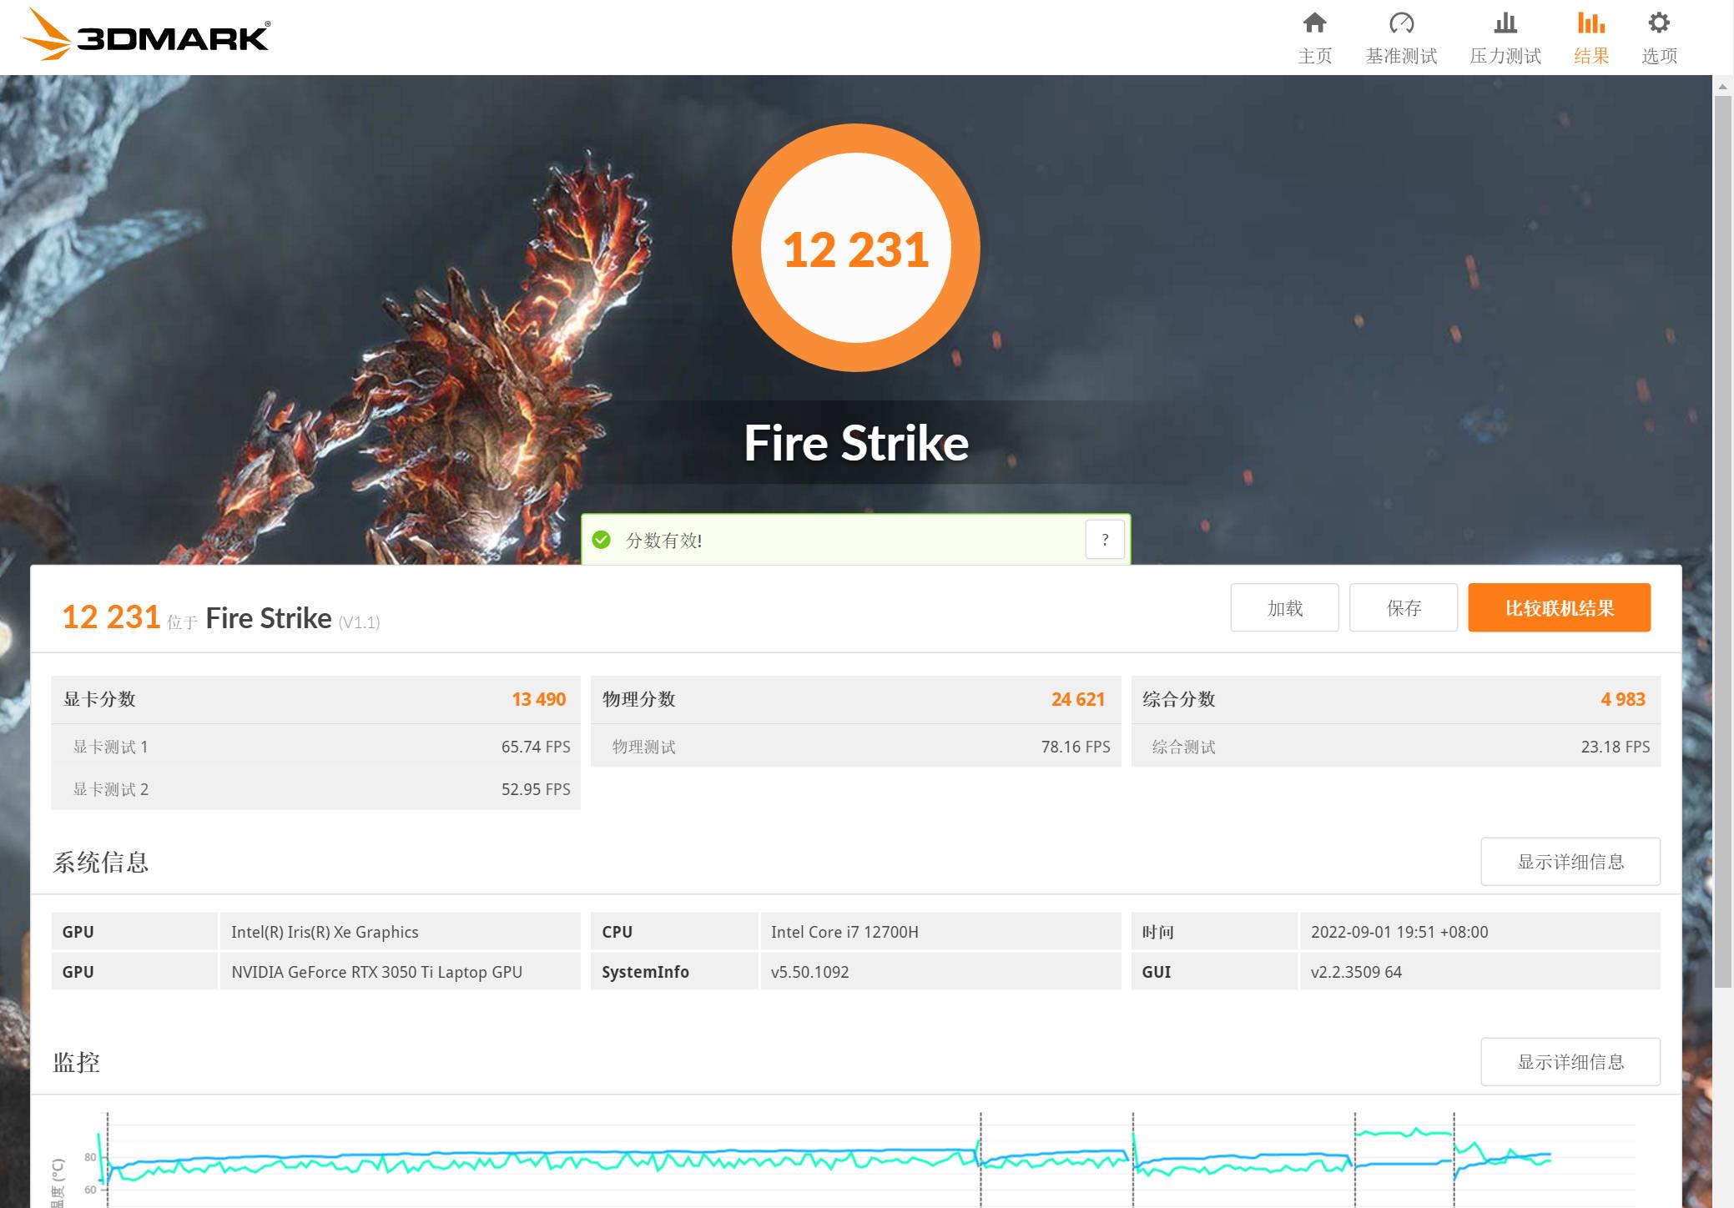Viewport: 1734px width, 1208px height.
Task: Click 52.95 FPS graphics test 2 value
Action: click(x=536, y=789)
